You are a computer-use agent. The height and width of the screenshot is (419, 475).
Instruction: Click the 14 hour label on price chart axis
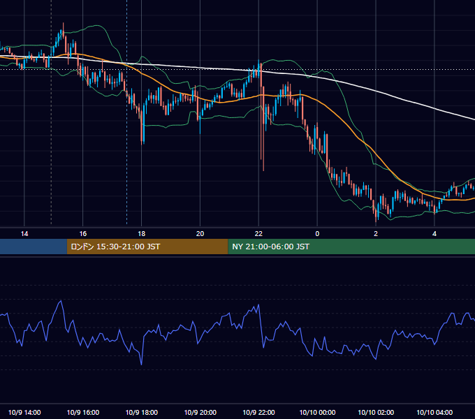coord(24,234)
